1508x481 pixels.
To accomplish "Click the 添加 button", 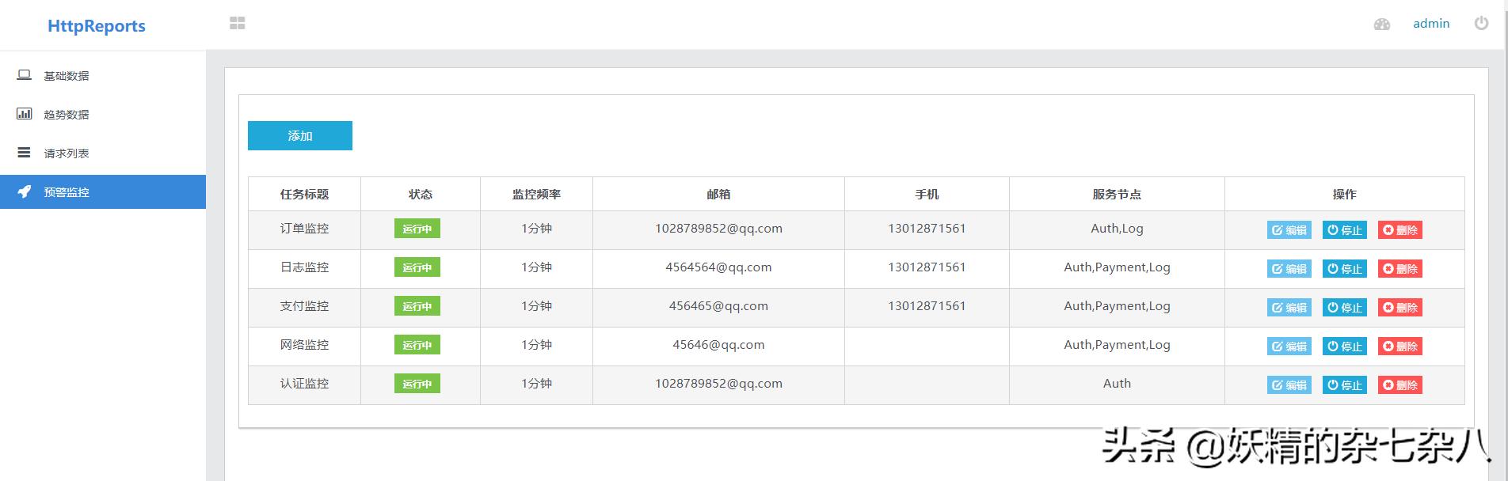I will (300, 136).
